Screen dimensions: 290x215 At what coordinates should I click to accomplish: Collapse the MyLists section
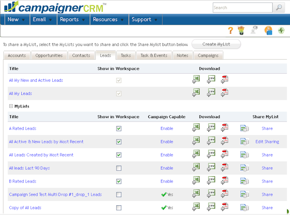pos(11,106)
